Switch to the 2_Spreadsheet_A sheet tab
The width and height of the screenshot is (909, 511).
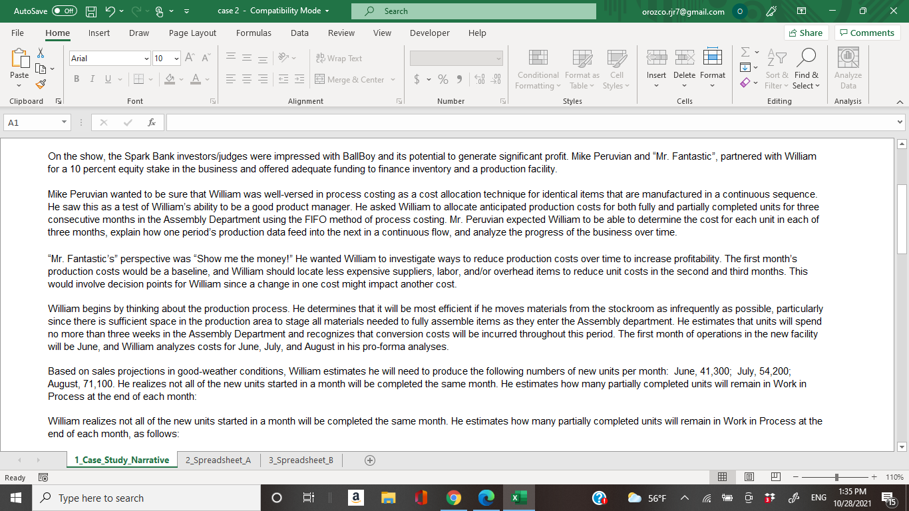[218, 460]
